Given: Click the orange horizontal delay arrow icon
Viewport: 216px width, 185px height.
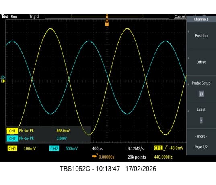Looking at the screenshot, I should pyautogui.click(x=95, y=156).
